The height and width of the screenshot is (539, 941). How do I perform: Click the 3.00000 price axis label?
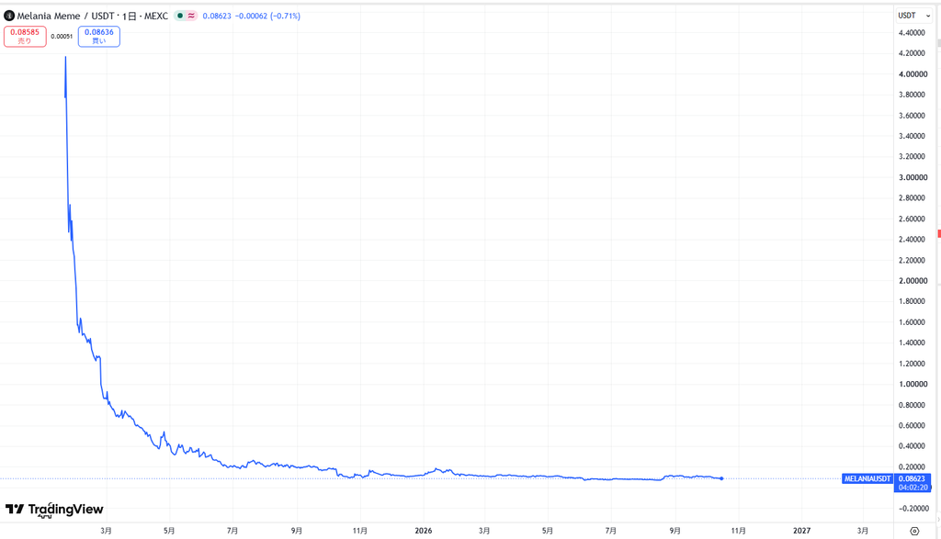click(x=913, y=177)
